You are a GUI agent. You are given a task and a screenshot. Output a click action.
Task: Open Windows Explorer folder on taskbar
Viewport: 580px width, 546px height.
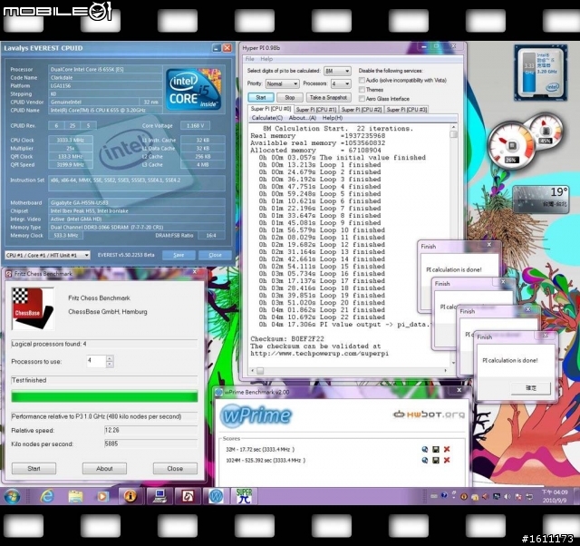coord(75,496)
